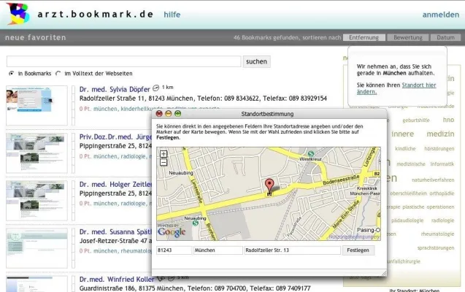
Task: Click the 'naturheilverfahren' tag
Action: 433,180
